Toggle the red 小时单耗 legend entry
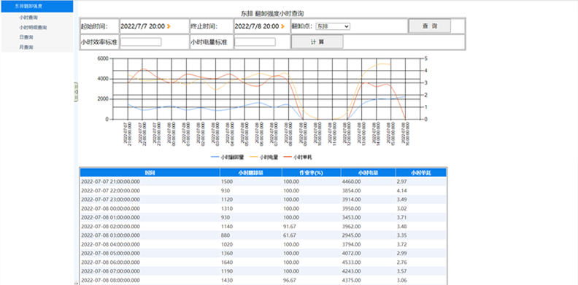The width and height of the screenshot is (578, 285). click(298, 157)
